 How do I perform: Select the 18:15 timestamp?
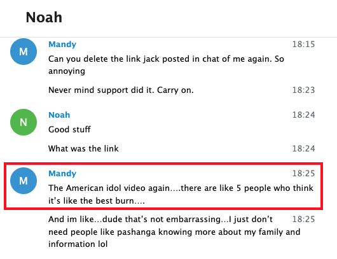pos(303,45)
